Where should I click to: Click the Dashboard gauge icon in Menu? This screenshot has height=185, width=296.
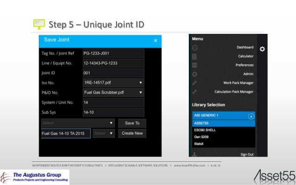pos(195,48)
